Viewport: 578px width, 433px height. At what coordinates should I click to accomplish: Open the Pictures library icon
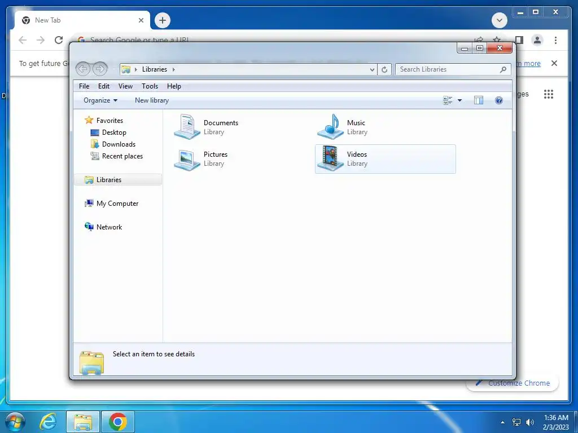[187, 159]
